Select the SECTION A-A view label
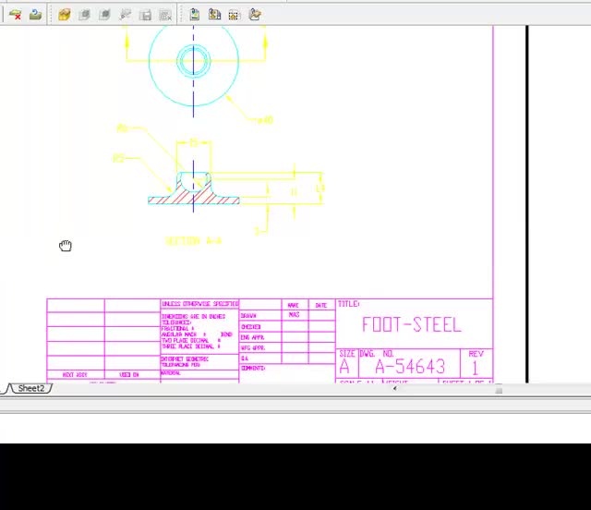This screenshot has width=591, height=510. 193,241
